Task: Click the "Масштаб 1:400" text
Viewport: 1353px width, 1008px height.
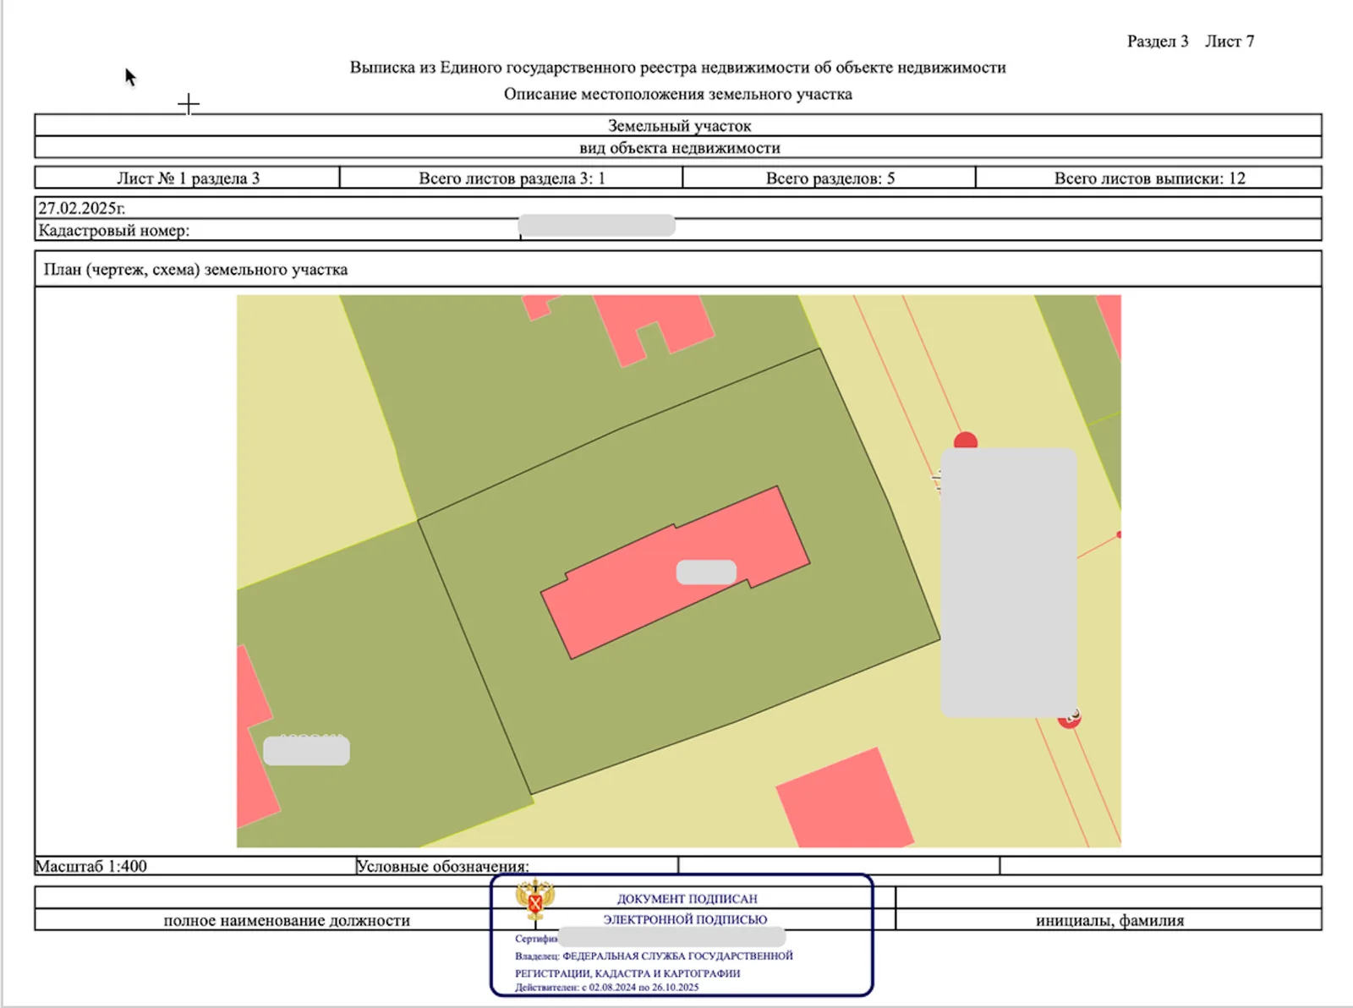Action: point(90,866)
